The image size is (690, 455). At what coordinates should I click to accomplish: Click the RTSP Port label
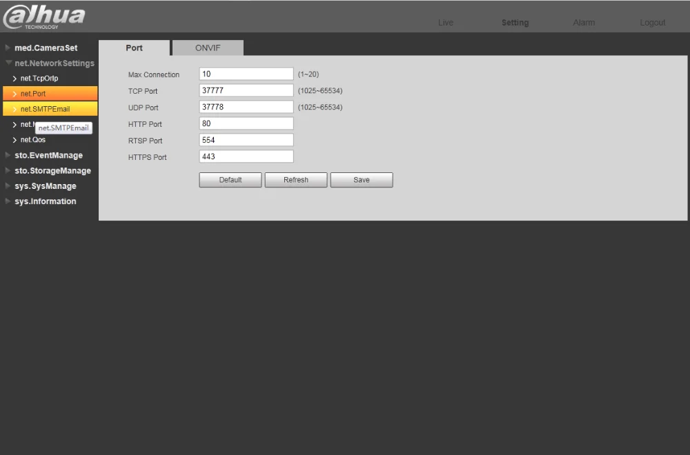click(145, 141)
